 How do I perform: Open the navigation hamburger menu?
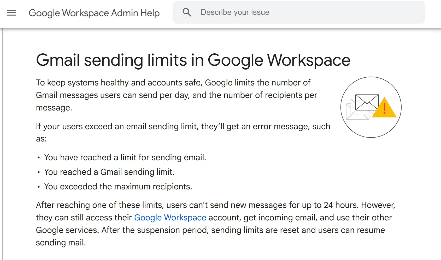pos(11,13)
